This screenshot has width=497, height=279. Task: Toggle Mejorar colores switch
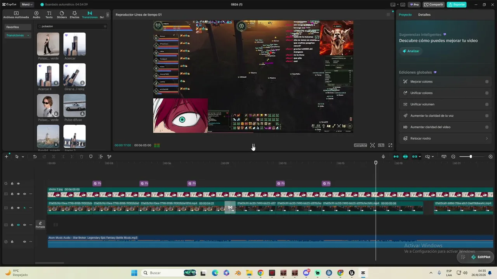click(x=487, y=82)
